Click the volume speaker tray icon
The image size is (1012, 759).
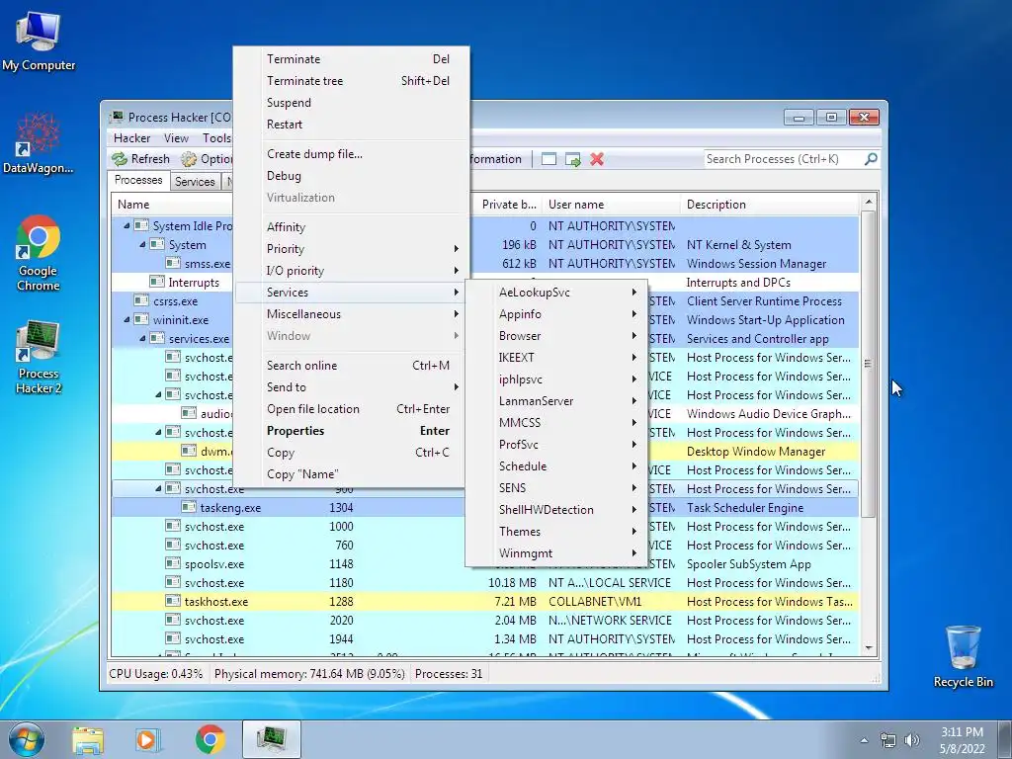click(x=912, y=740)
